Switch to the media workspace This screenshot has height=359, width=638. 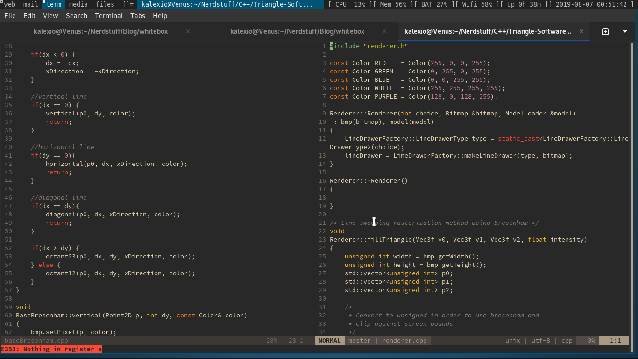[78, 4]
